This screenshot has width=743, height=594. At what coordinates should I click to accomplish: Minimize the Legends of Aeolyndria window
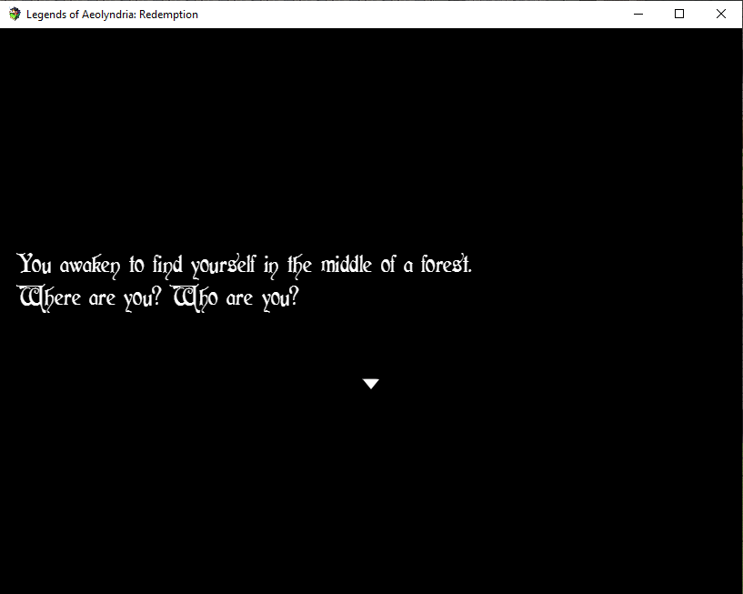point(638,15)
